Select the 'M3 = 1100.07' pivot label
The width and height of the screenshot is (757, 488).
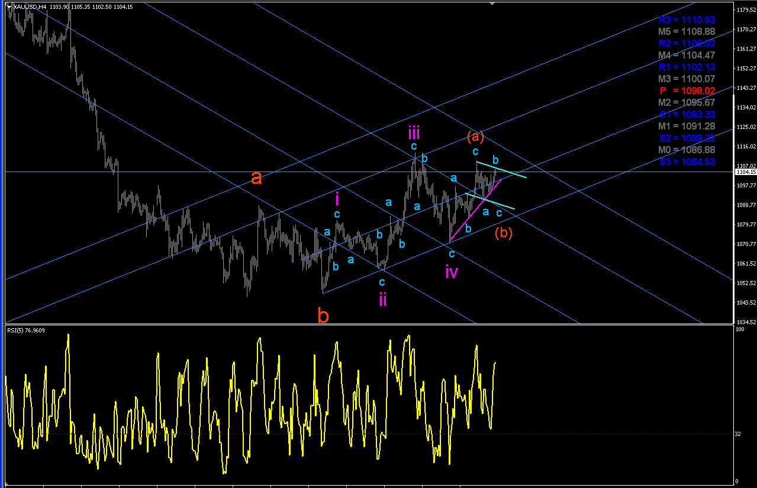[x=688, y=79]
